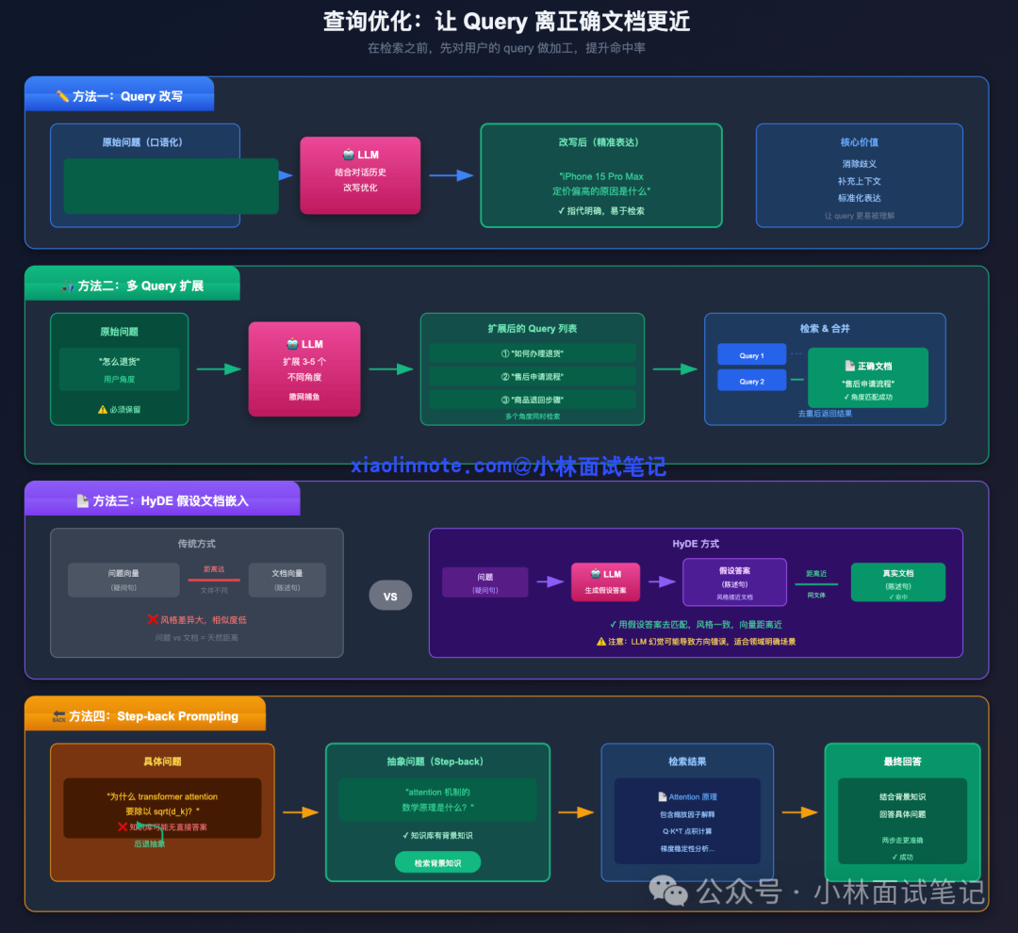Click the "attention 机制的数学原理是什么" text
This screenshot has width=1018, height=933.
(437, 799)
